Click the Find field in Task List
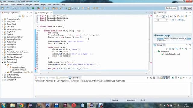 tap(161, 20)
